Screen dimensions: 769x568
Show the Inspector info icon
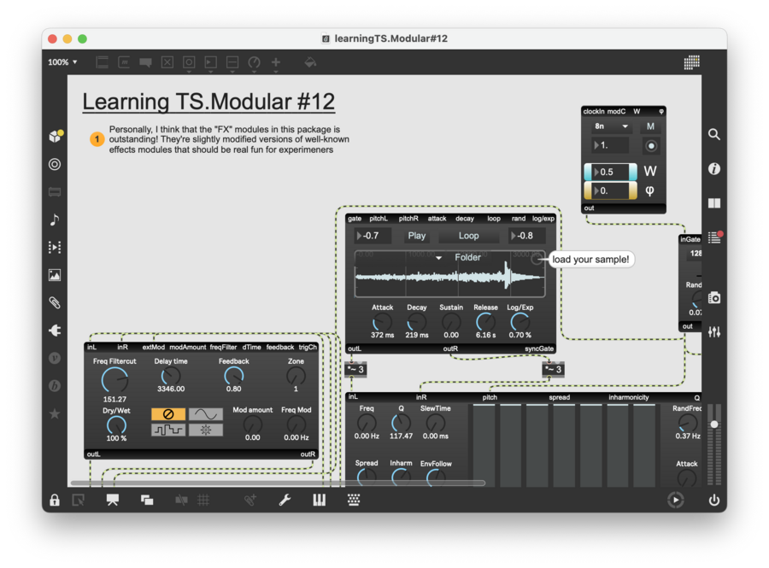pyautogui.click(x=714, y=169)
